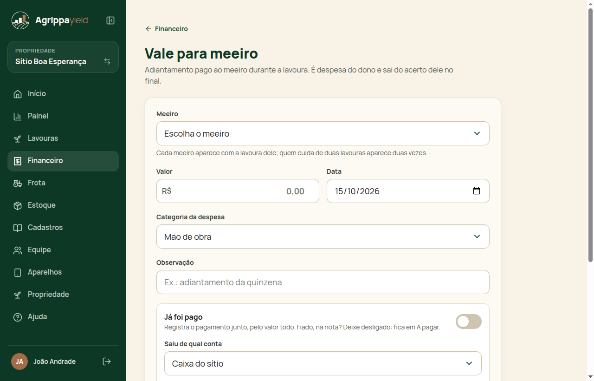Click the Saiu de qual conta label
The width and height of the screenshot is (594, 381).
click(x=193, y=344)
